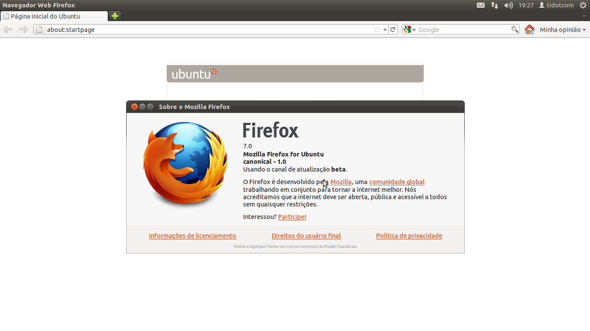Open Direitos do usuário final link

pyautogui.click(x=306, y=236)
